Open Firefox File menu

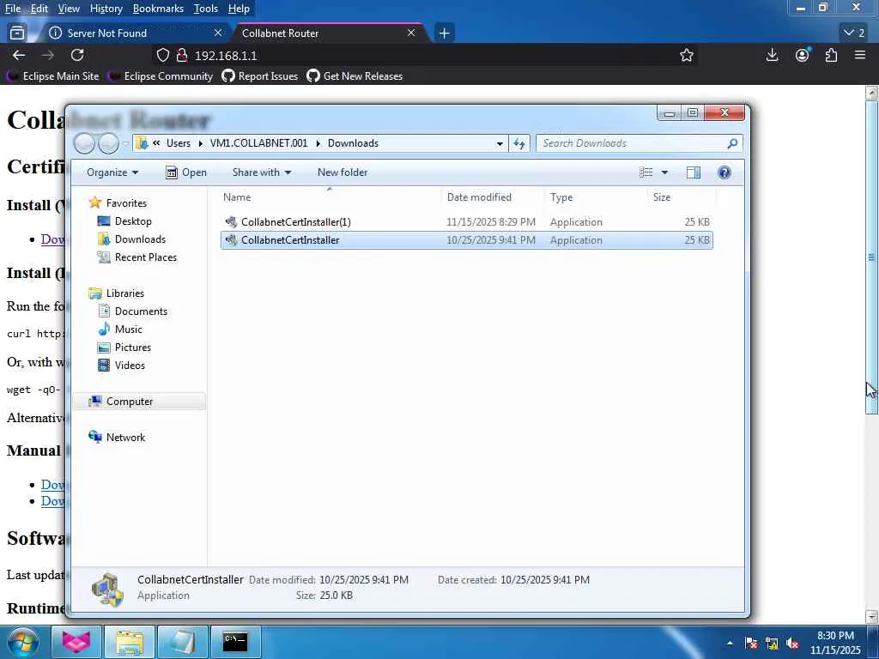click(13, 9)
